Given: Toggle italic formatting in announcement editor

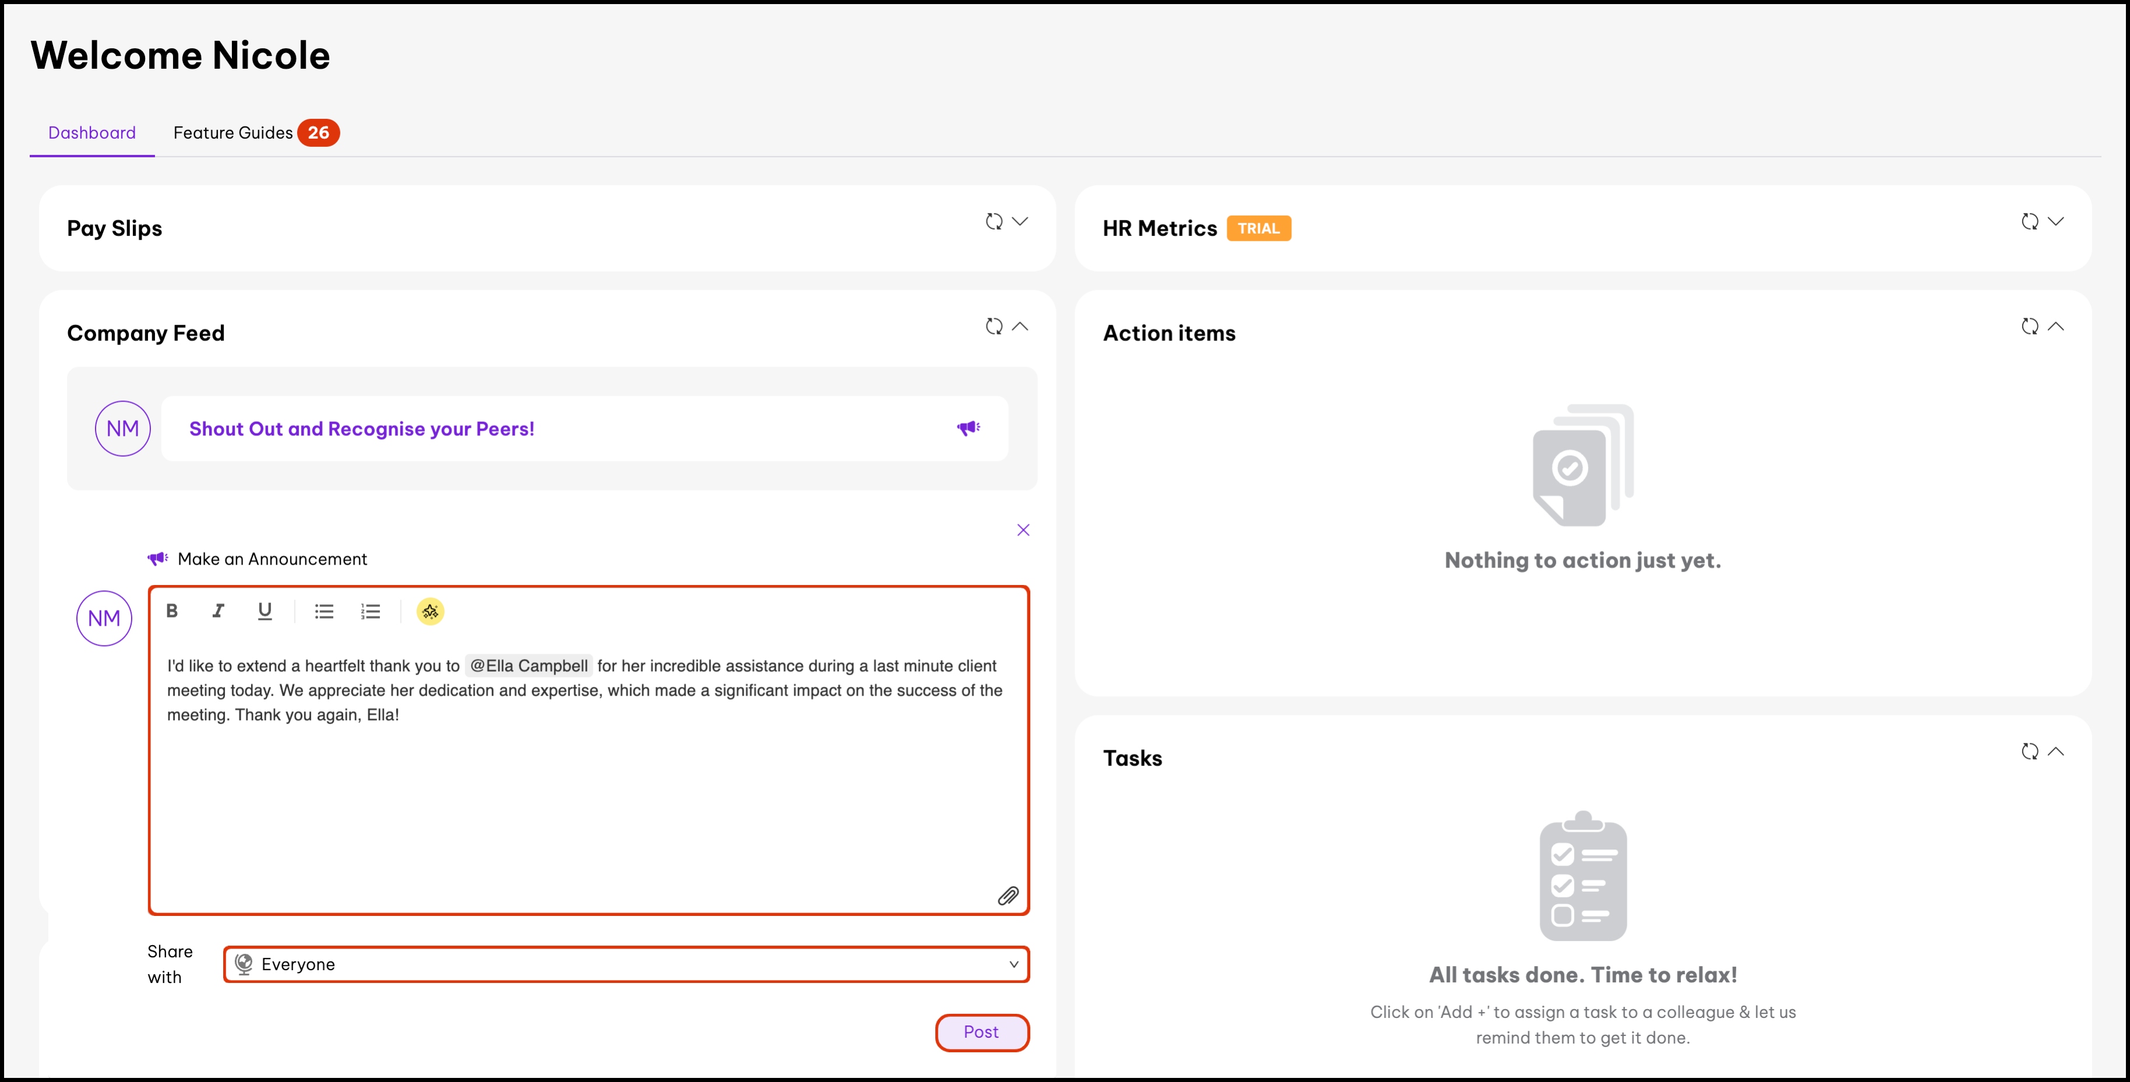Looking at the screenshot, I should pos(219,611).
